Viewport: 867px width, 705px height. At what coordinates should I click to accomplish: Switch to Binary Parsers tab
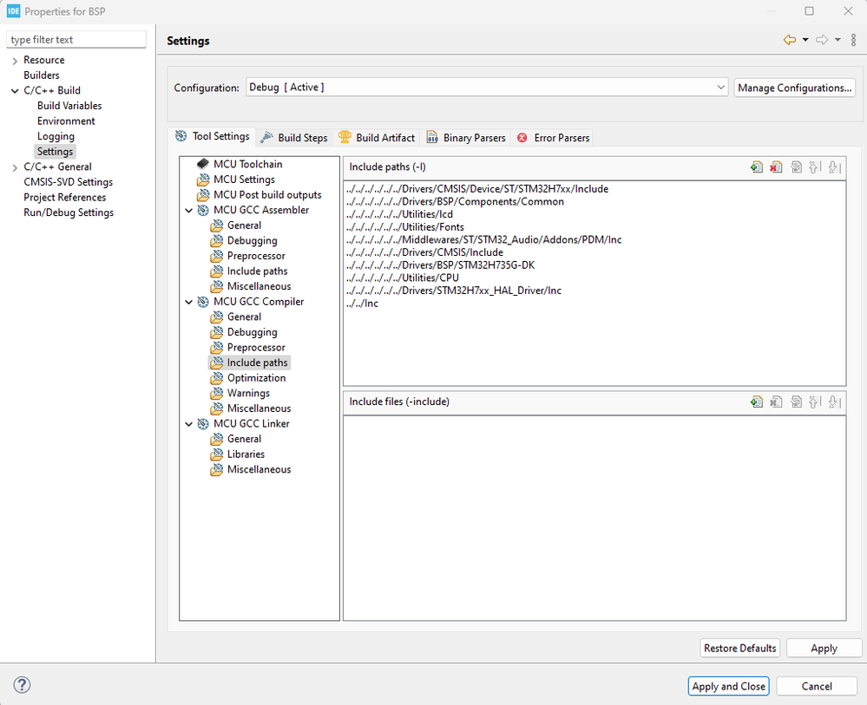pyautogui.click(x=466, y=138)
